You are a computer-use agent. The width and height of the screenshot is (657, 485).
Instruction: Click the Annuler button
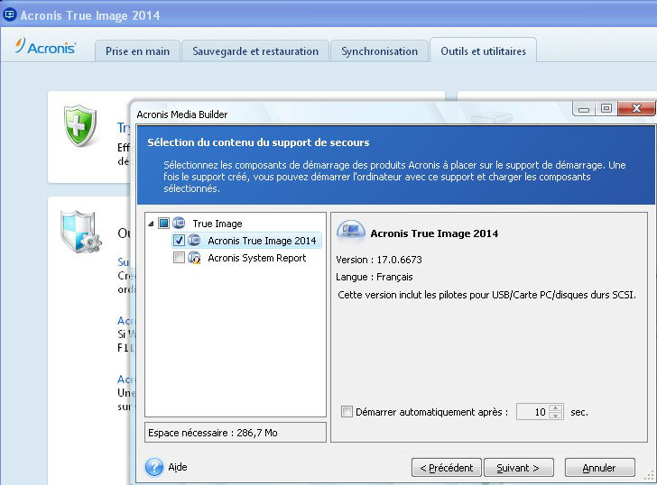[x=599, y=468]
